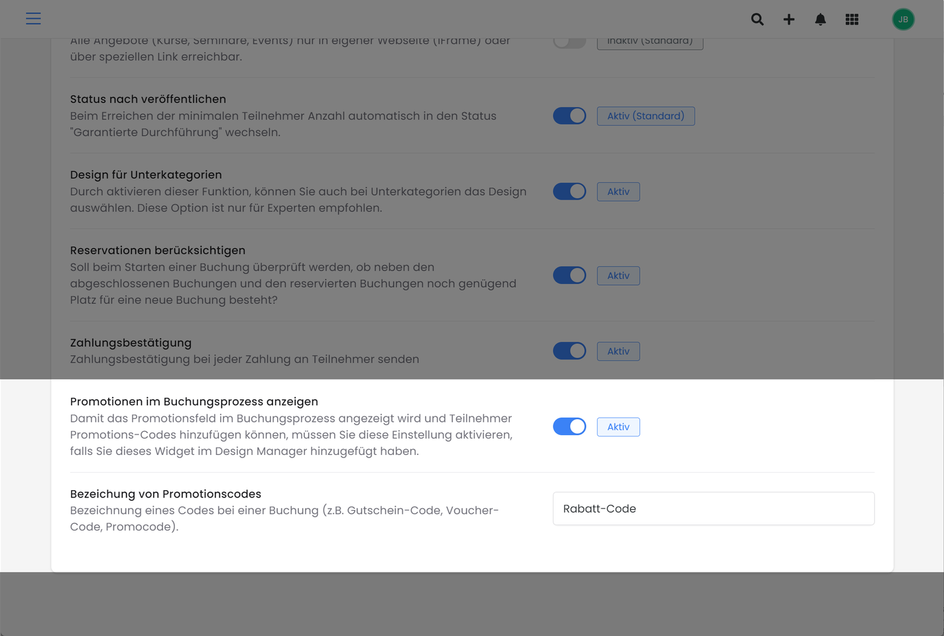Open the hamburger navigation menu
The height and width of the screenshot is (636, 944).
tap(33, 19)
